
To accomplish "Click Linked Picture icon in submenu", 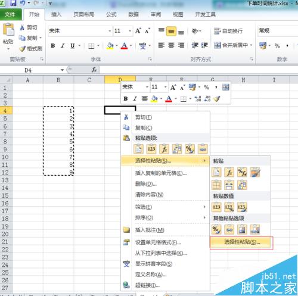I will [255, 229].
